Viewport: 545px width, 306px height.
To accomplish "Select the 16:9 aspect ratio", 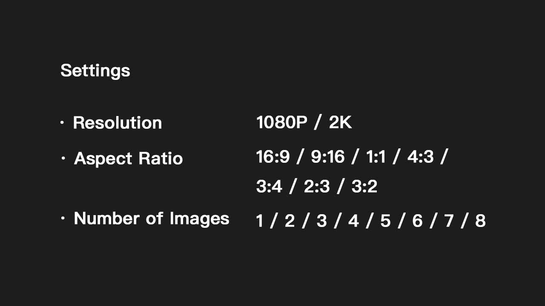I will [x=272, y=157].
